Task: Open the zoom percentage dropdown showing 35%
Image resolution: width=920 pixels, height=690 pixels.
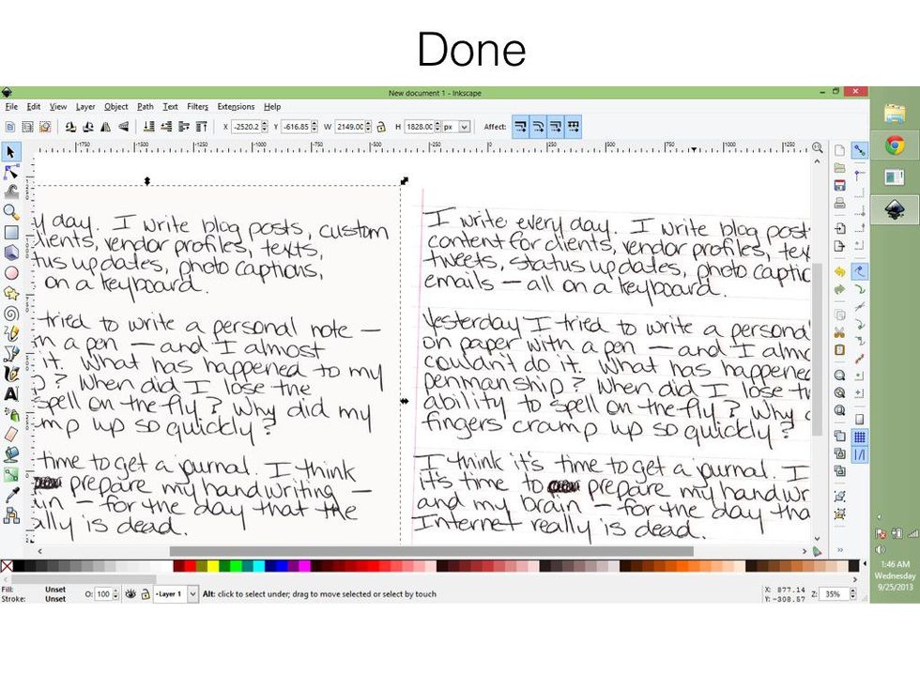Action: [x=834, y=593]
